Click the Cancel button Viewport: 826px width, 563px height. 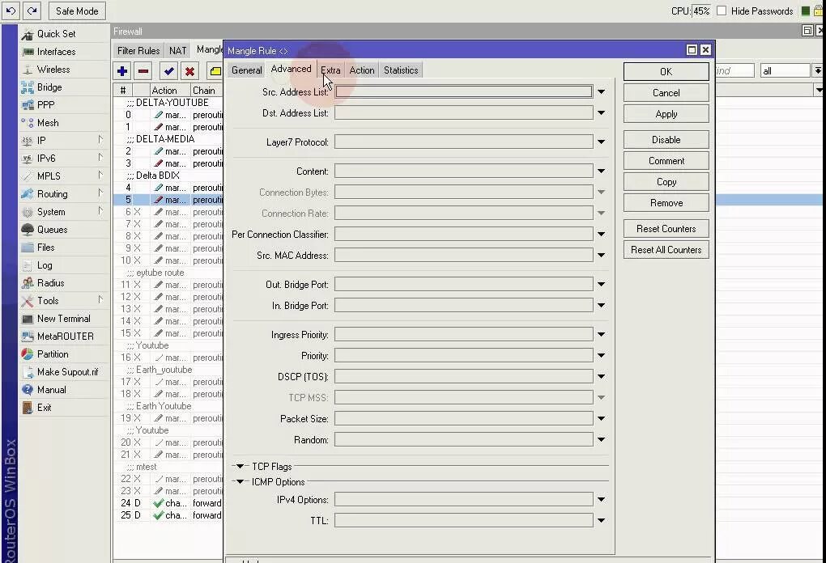pos(666,92)
